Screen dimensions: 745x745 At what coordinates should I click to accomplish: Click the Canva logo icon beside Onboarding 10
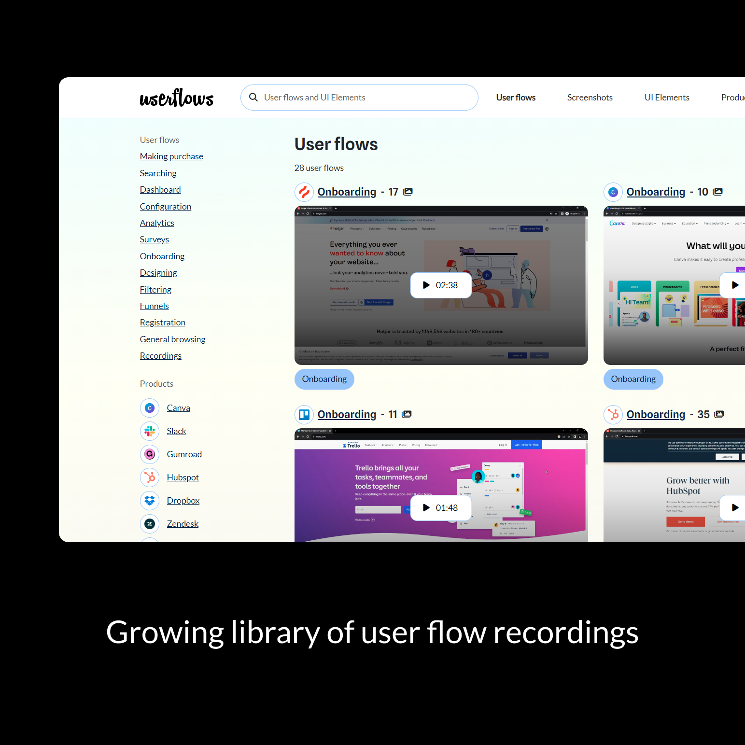coord(613,192)
